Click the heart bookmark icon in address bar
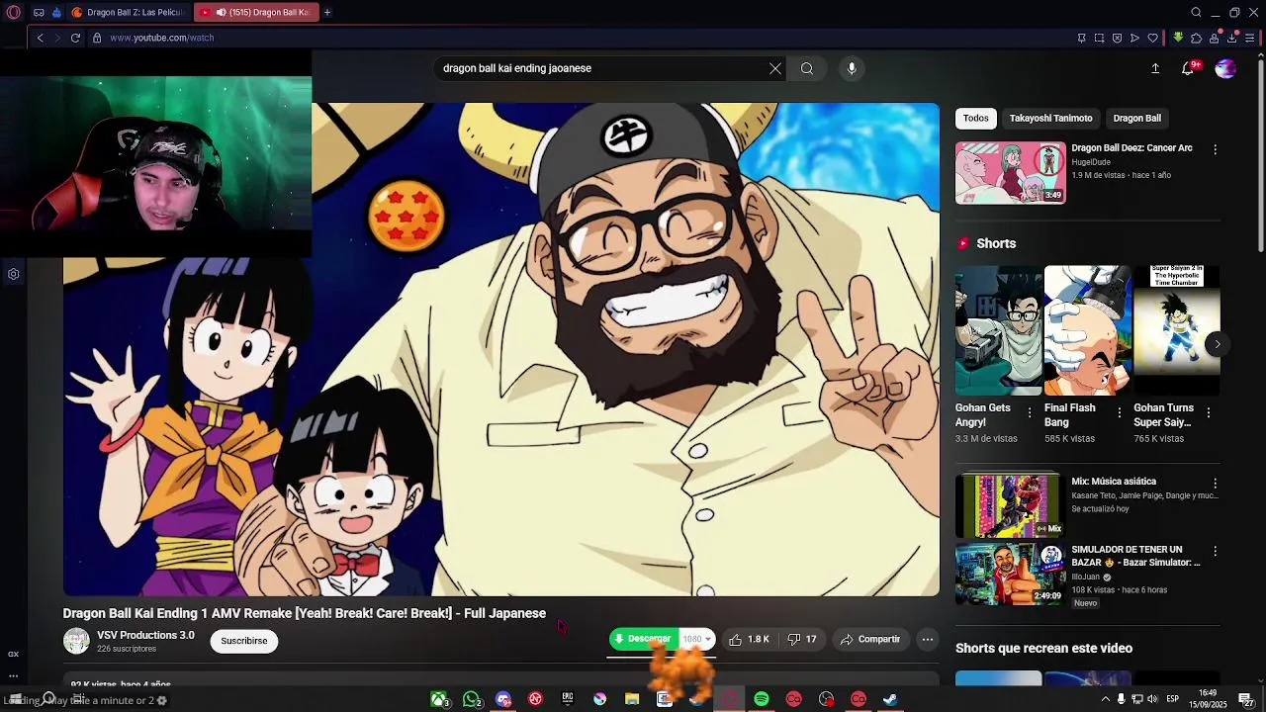The width and height of the screenshot is (1266, 712). coord(1152,38)
